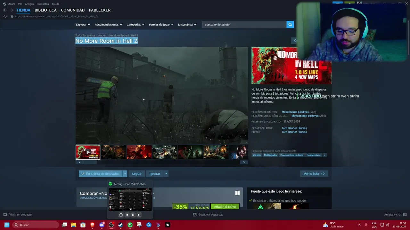
Task: Click the microphone icon in system tray
Action: click(x=366, y=225)
